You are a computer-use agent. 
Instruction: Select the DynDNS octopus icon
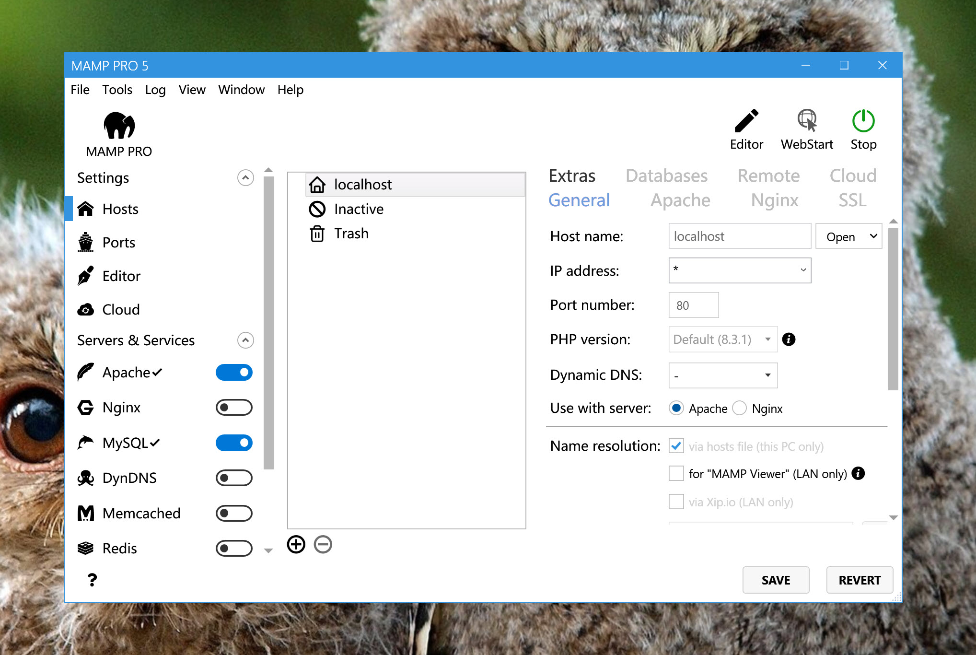85,478
